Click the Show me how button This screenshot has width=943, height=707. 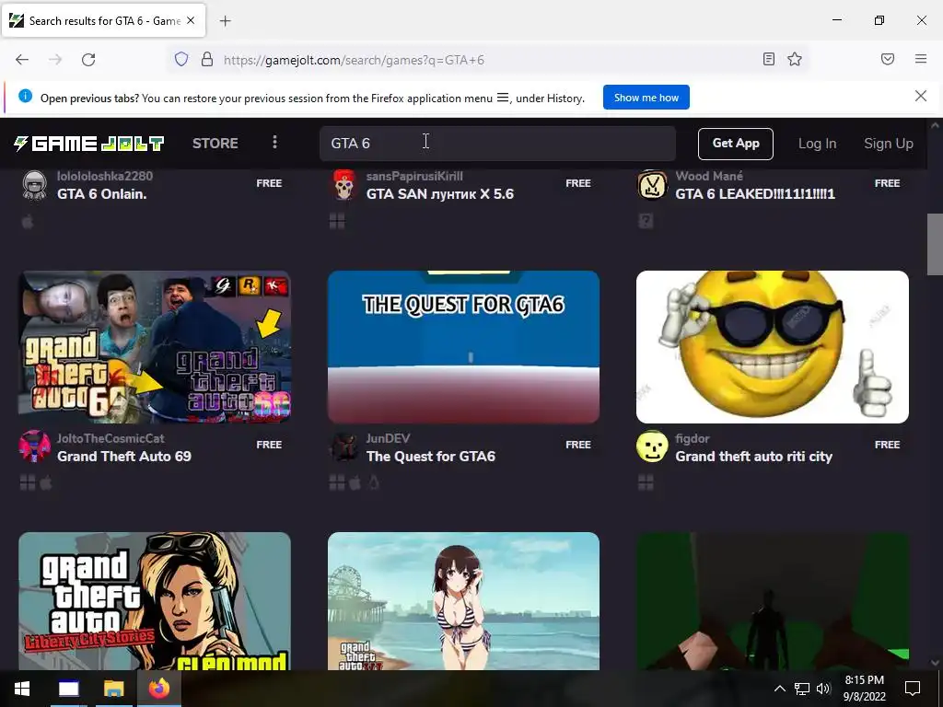pos(646,98)
